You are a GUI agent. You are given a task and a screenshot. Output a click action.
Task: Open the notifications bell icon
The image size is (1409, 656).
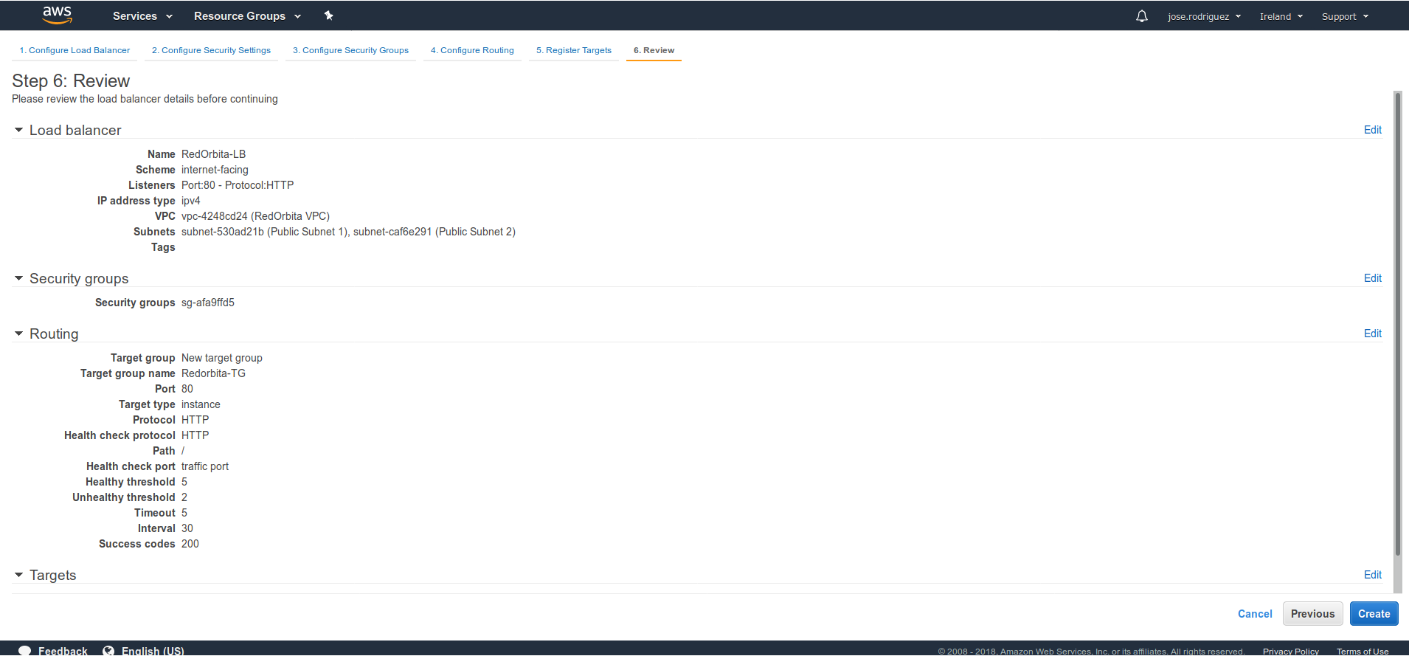[x=1141, y=16]
